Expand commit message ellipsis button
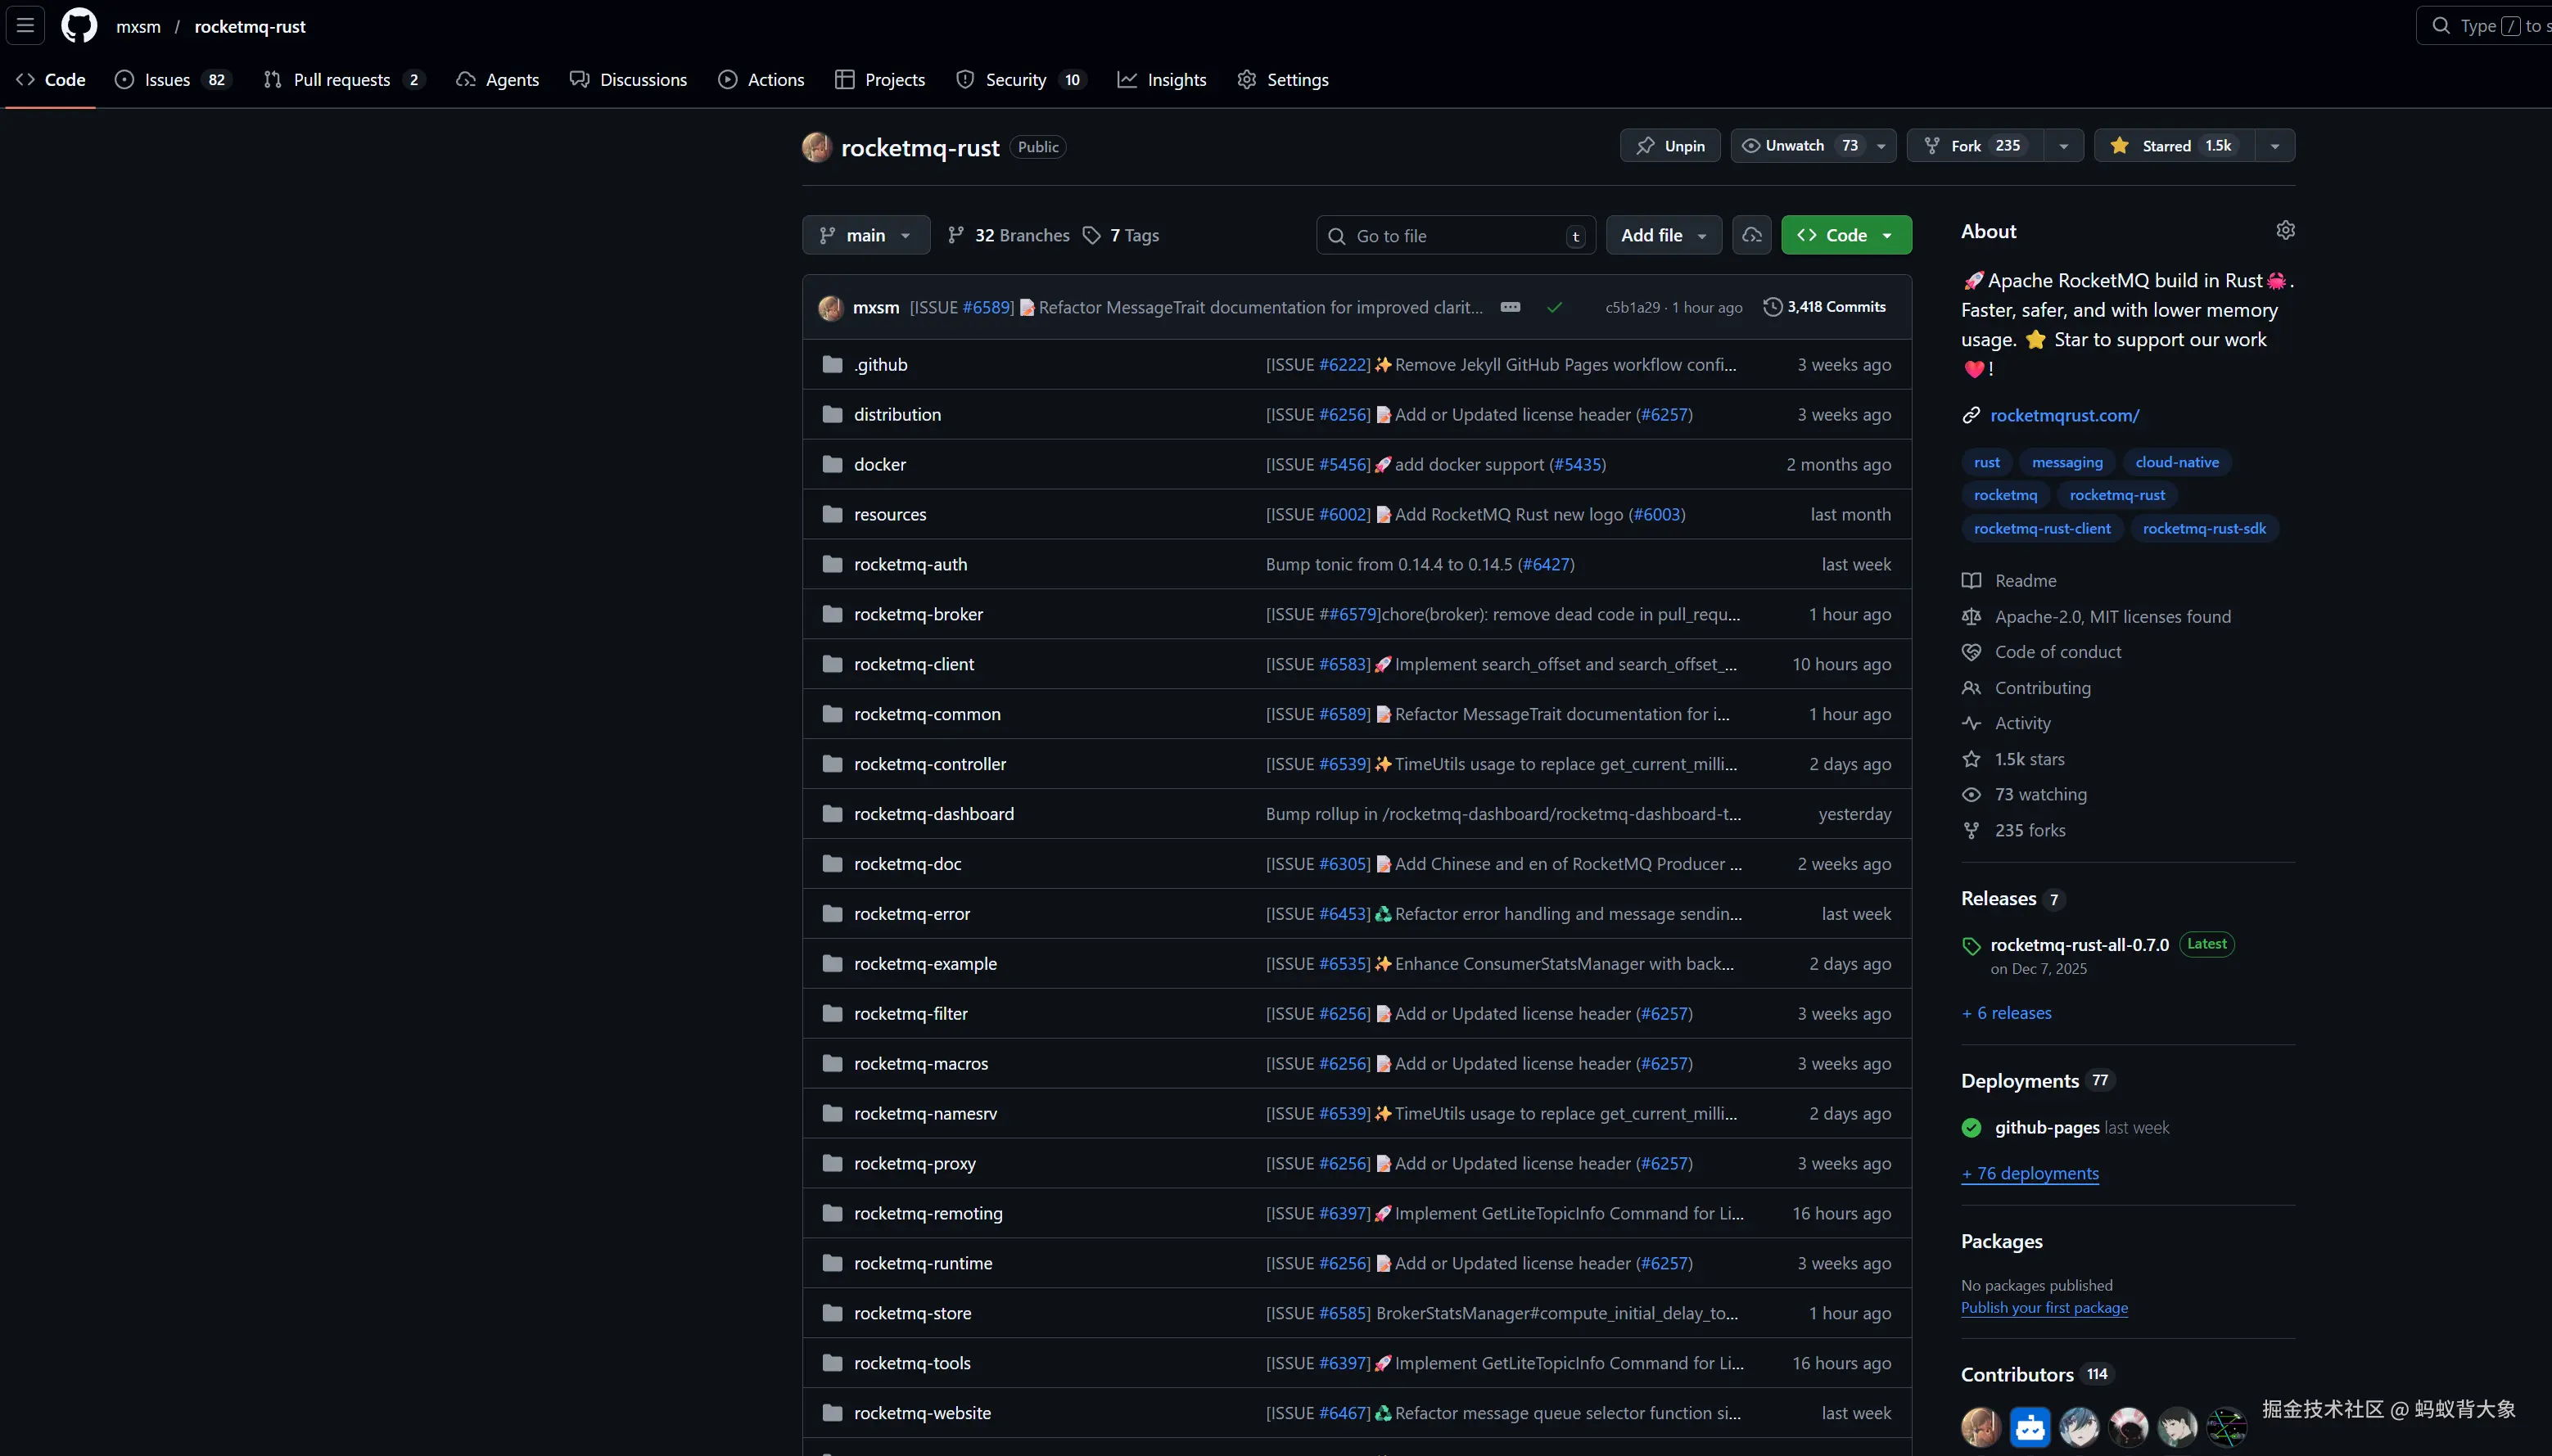 (1511, 307)
